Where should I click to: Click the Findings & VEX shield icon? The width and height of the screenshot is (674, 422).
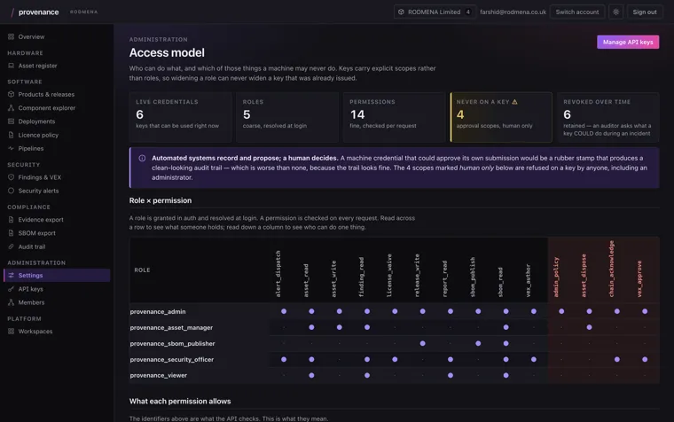(x=12, y=177)
